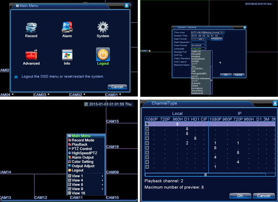Open the Time Format 24-HOUR dropdown
Screen dimensions: 278x202
(x=205, y=46)
